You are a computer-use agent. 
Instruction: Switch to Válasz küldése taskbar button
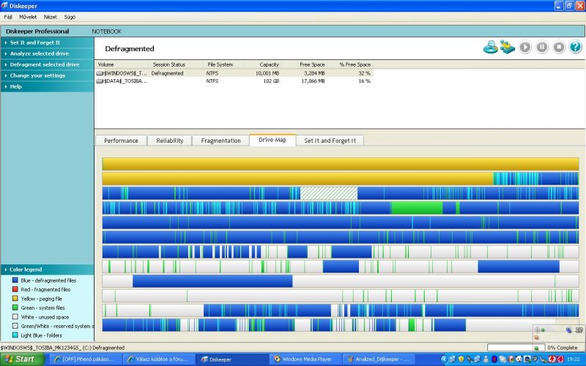tap(159, 359)
